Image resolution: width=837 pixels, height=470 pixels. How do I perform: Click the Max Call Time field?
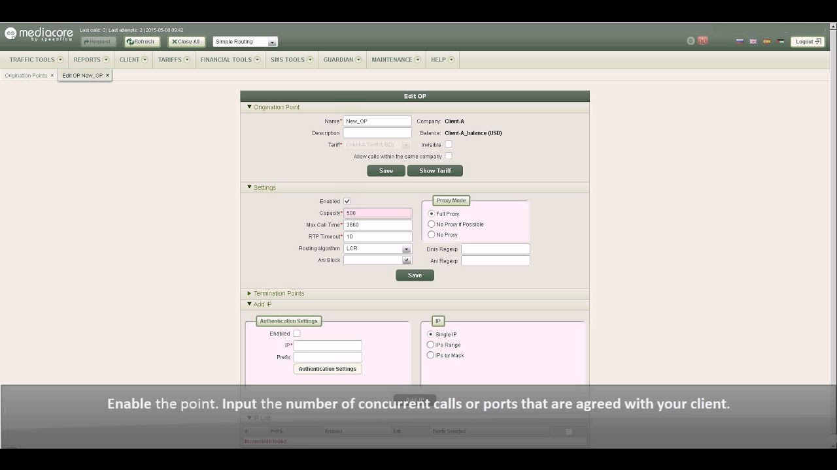click(377, 225)
